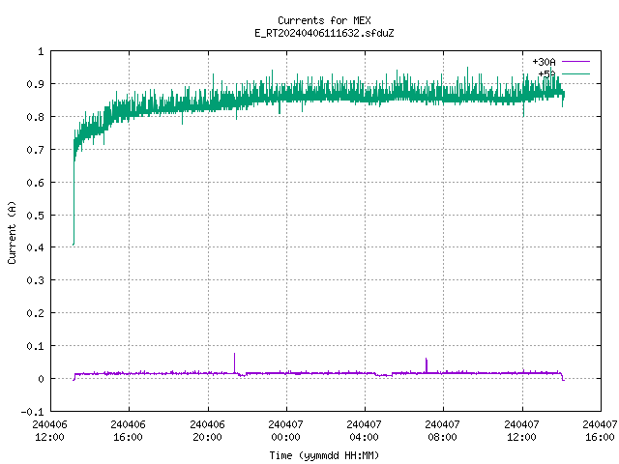The height and width of the screenshot is (464, 619).
Task: Select the filename E_RT20240406111632.sfduZ subtitle
Action: (324, 33)
